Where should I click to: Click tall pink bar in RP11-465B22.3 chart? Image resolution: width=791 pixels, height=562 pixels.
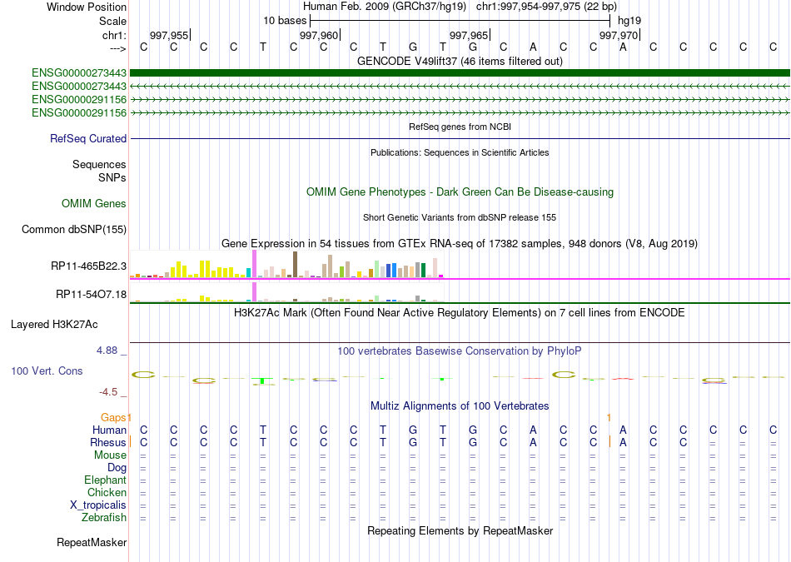coord(254,265)
